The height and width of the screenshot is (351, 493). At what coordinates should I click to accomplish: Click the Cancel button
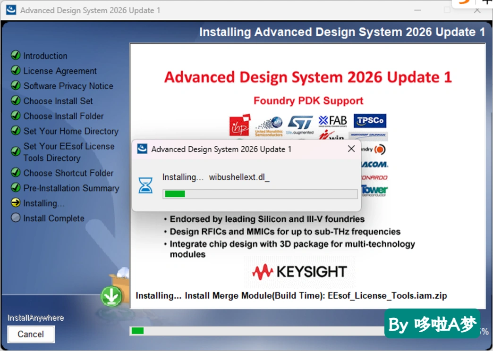pyautogui.click(x=31, y=334)
